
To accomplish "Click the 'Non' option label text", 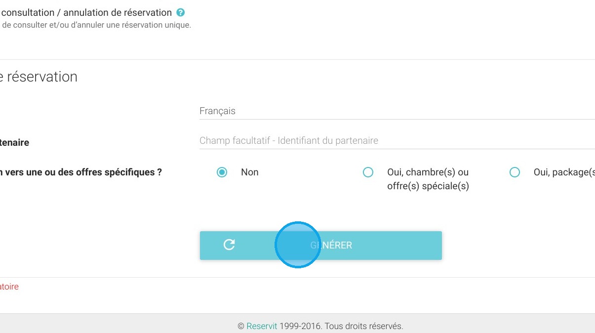I will 250,172.
